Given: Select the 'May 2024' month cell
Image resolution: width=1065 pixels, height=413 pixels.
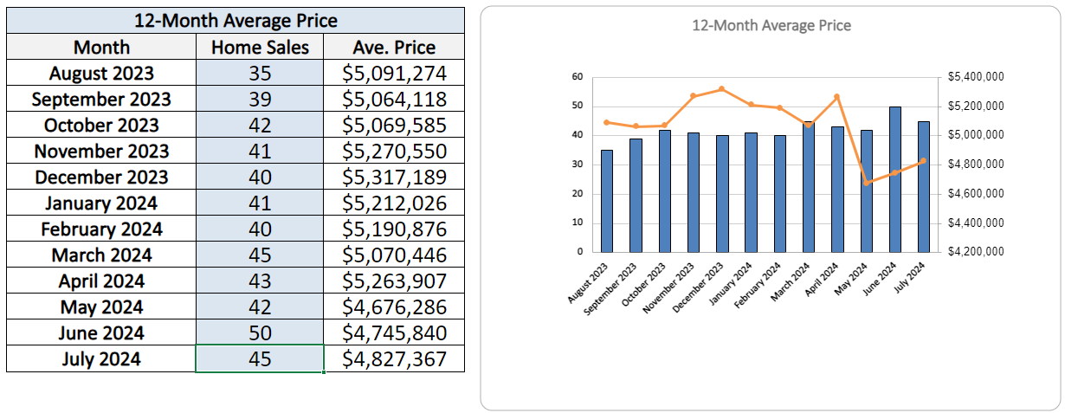Looking at the screenshot, I should point(101,307).
